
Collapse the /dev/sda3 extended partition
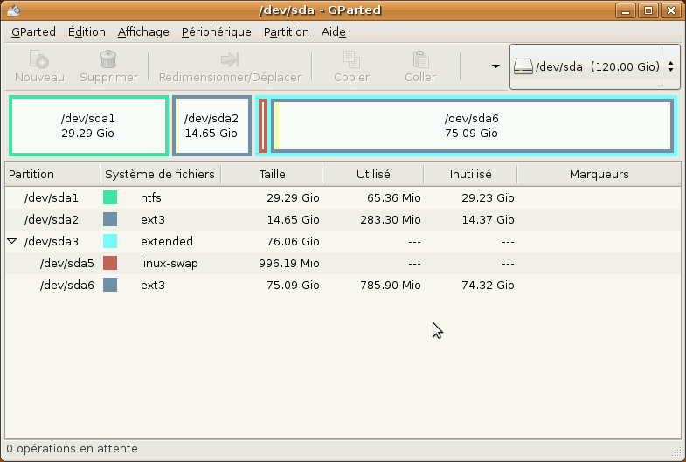pyautogui.click(x=12, y=241)
